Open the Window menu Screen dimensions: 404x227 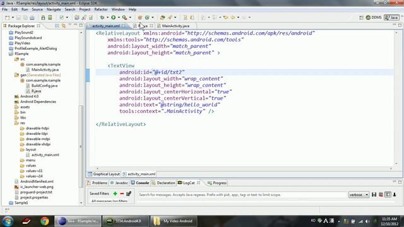(118, 9)
